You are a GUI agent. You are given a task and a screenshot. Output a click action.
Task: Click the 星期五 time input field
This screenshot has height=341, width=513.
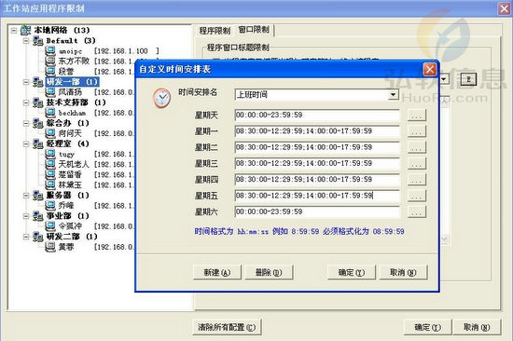(317, 196)
